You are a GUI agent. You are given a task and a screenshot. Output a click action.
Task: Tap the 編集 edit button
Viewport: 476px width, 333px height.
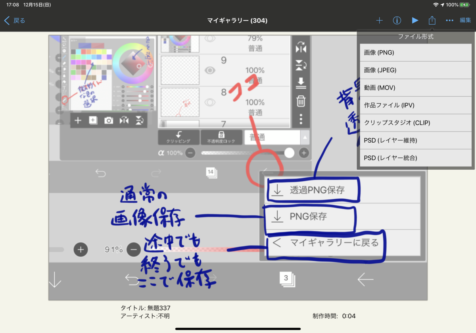pyautogui.click(x=465, y=20)
